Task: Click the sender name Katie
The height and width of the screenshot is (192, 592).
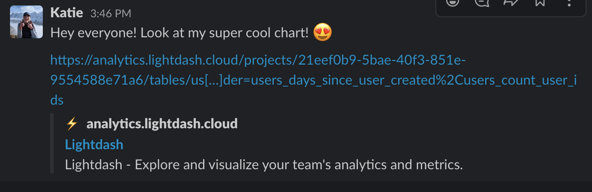Action: point(66,13)
